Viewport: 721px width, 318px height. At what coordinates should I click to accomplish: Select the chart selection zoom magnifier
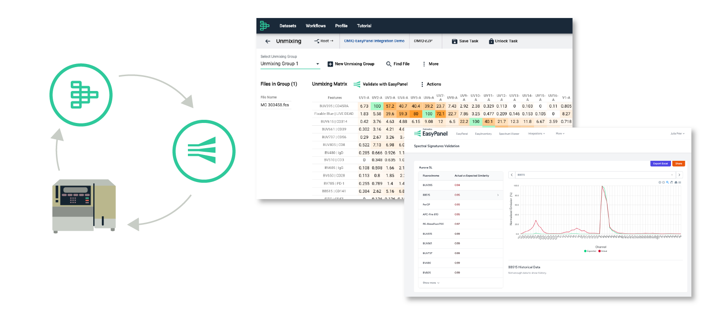click(667, 182)
